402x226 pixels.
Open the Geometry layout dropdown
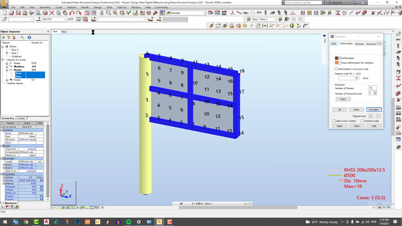(x=204, y=13)
